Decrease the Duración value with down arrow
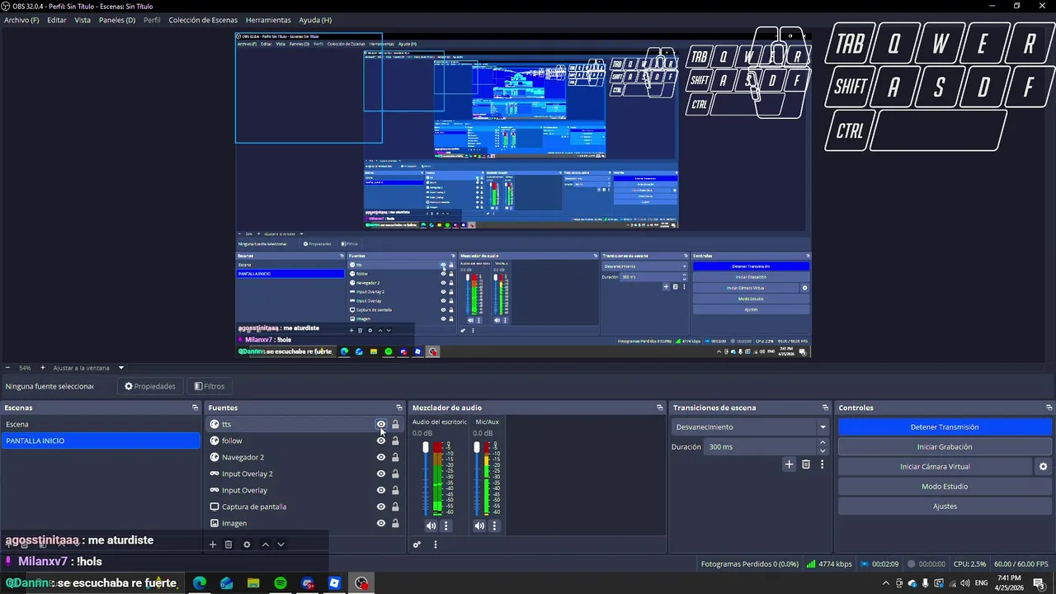The image size is (1056, 594). coord(823,450)
